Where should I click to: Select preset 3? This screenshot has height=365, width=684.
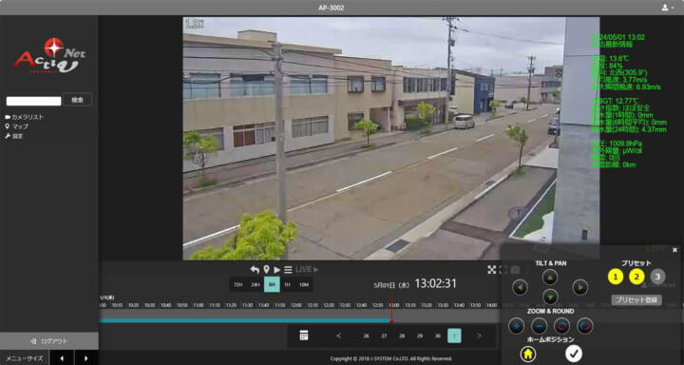click(x=657, y=277)
